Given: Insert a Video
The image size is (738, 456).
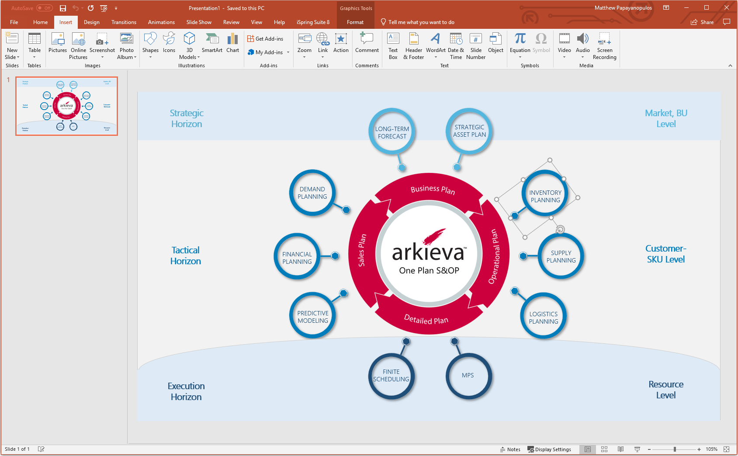Looking at the screenshot, I should pos(564,46).
